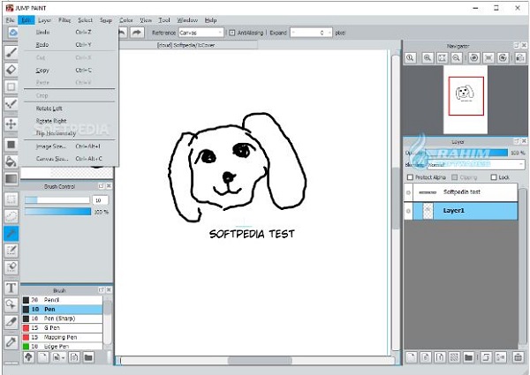The image size is (530, 375).
Task: Select the Bucket fill tool
Action: tap(11, 161)
